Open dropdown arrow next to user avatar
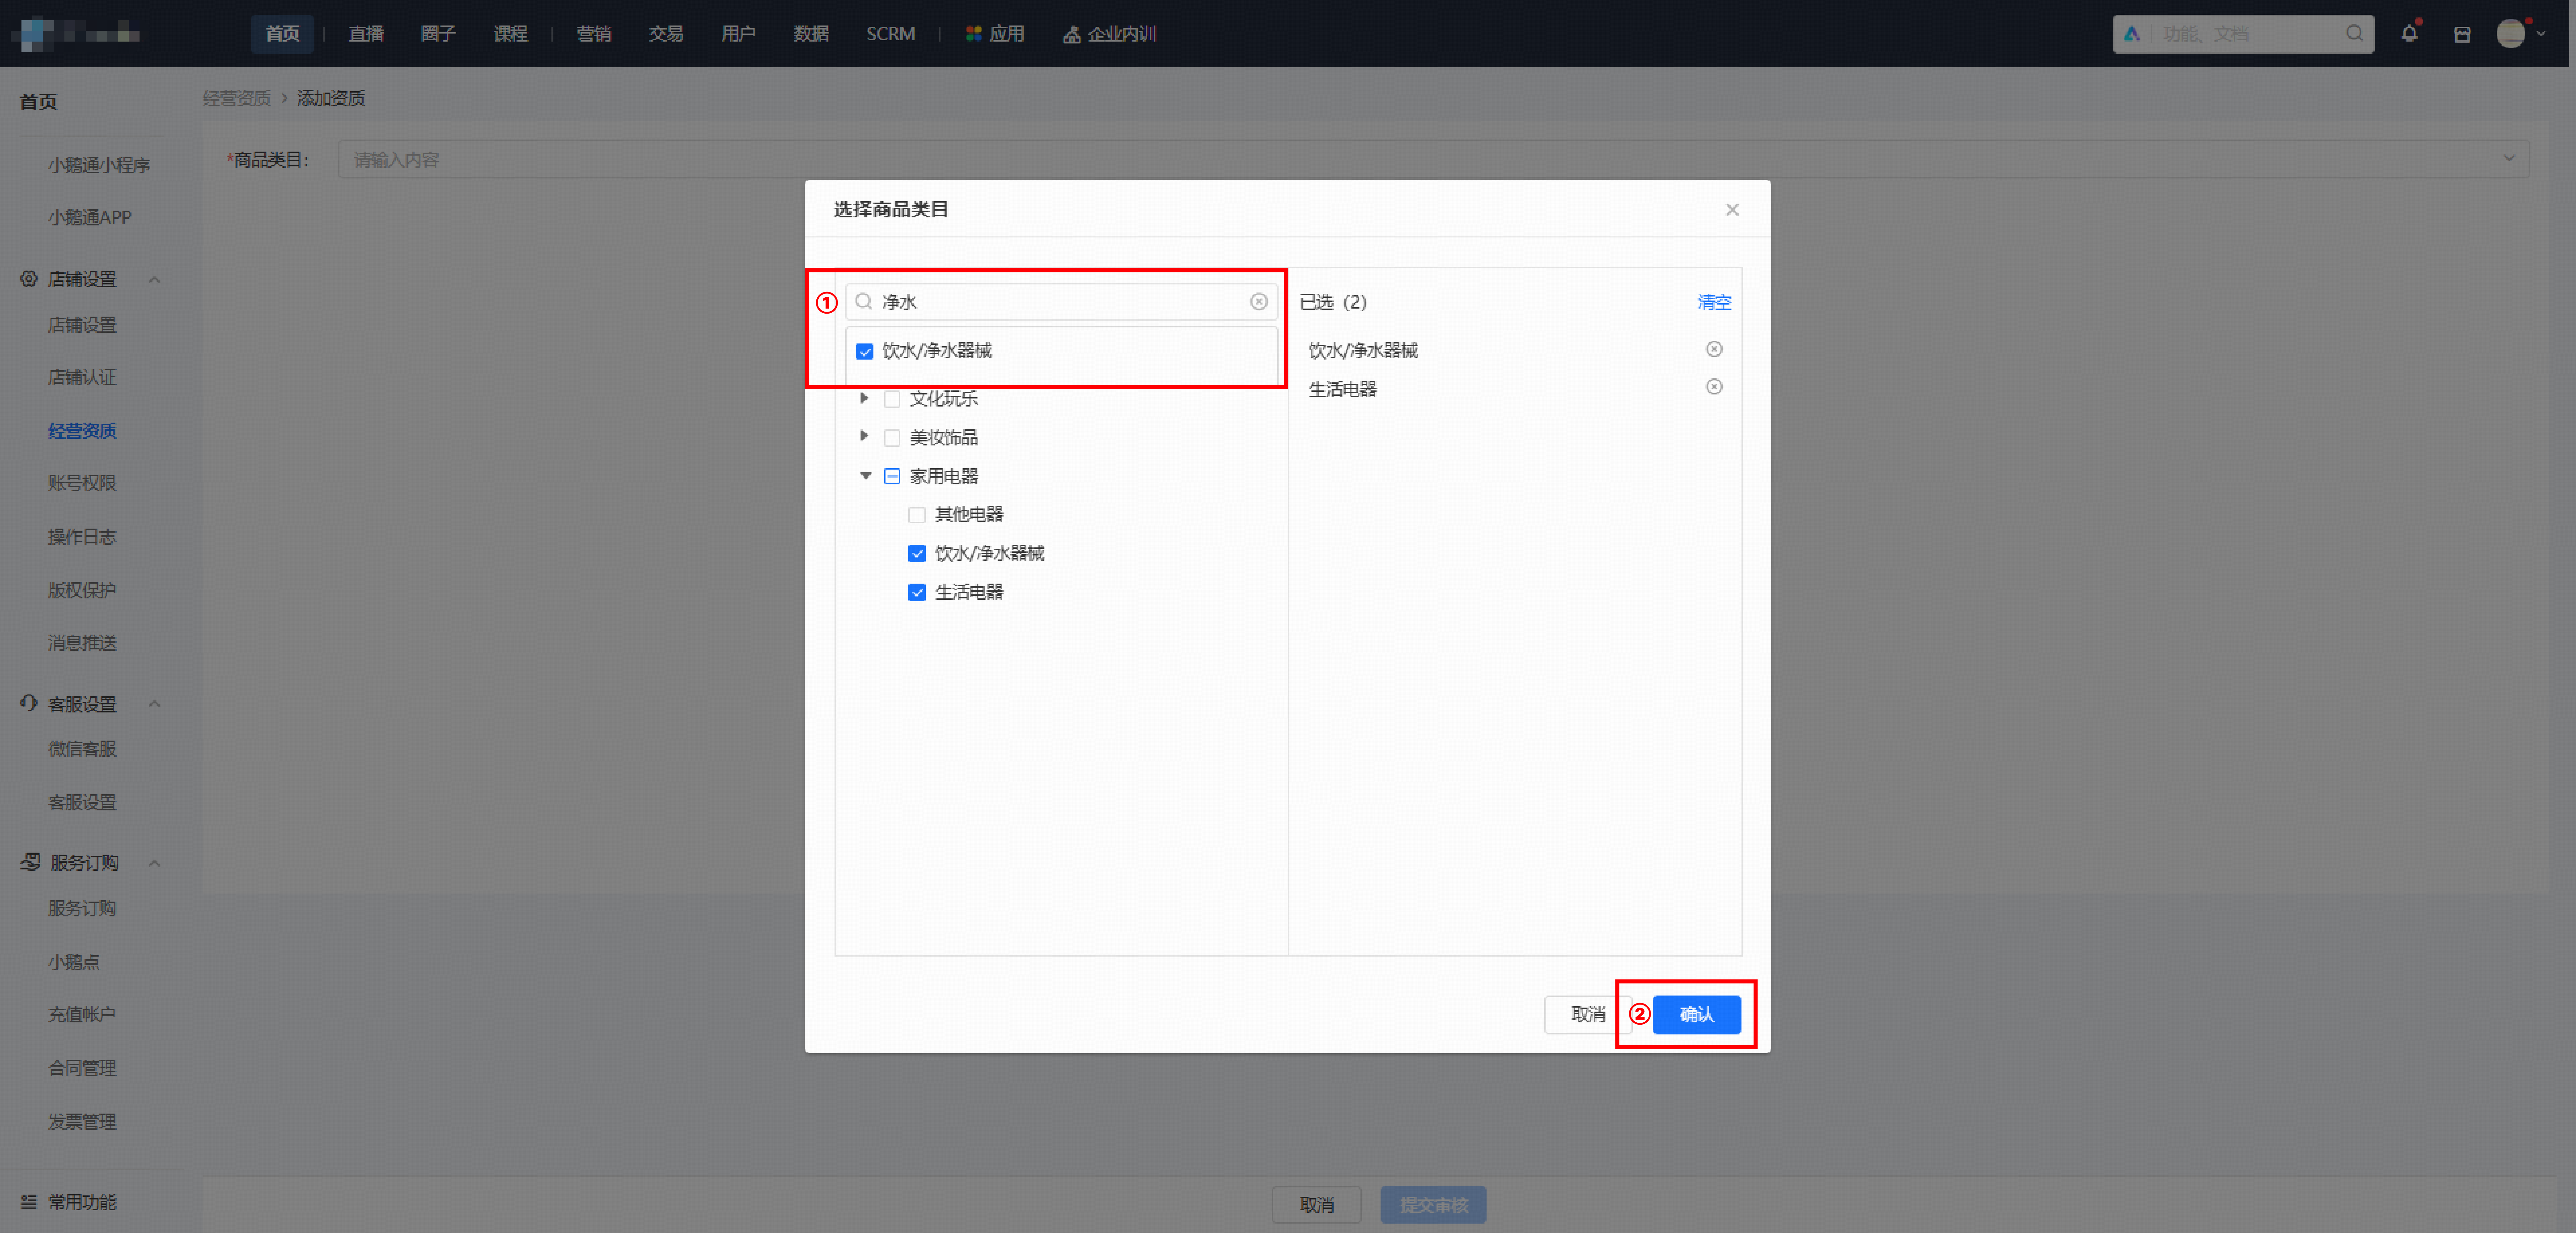This screenshot has width=2576, height=1233. click(2541, 34)
